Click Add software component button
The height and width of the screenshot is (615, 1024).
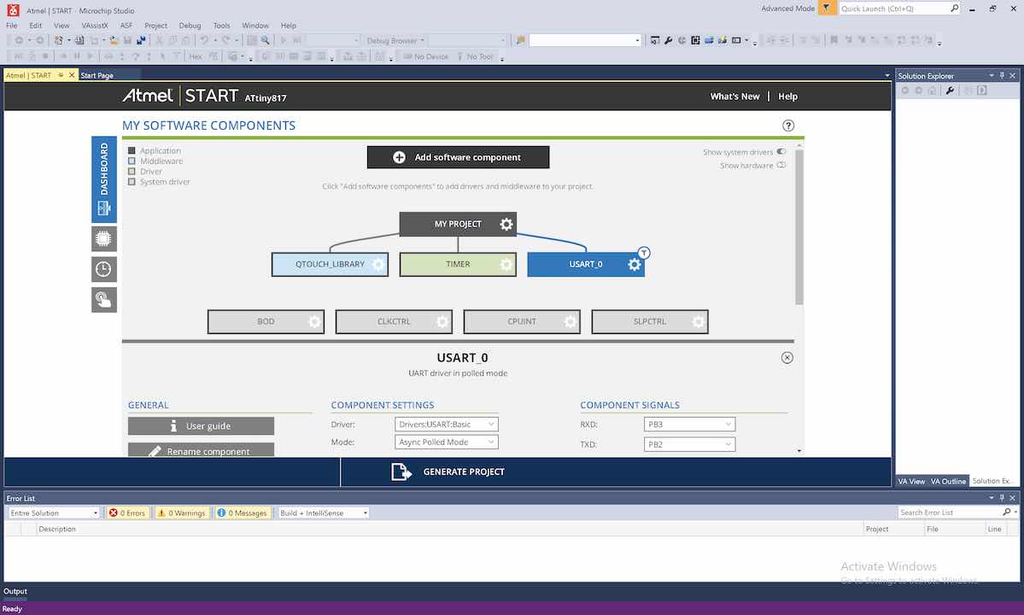(x=458, y=157)
